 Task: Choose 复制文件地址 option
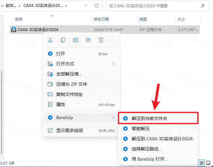coord(81,95)
